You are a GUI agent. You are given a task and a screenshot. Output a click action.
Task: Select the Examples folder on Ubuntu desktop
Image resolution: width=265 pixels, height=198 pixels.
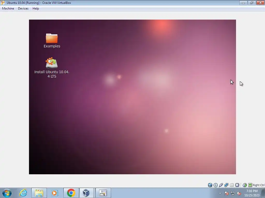tap(52, 40)
